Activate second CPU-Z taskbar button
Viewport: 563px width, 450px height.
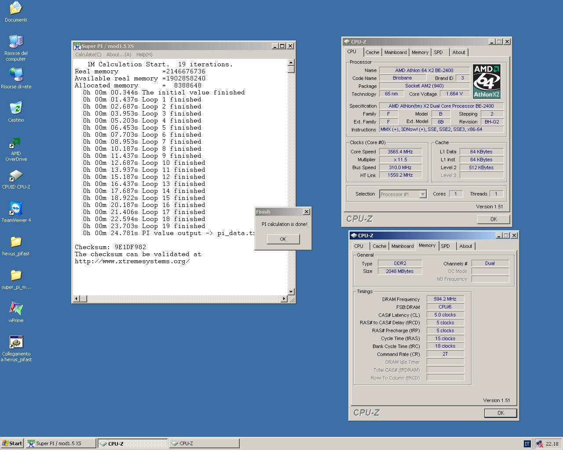[x=205, y=443]
